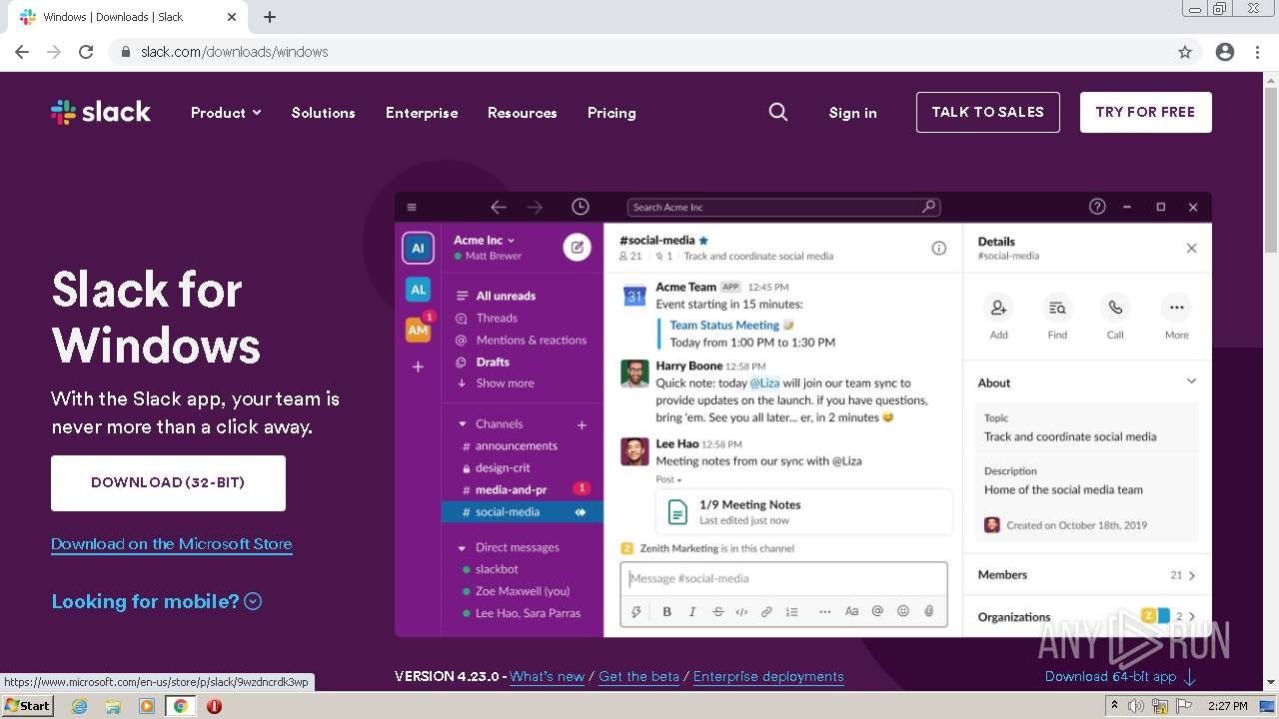Click Sign in
The height and width of the screenshot is (719, 1279).
(x=852, y=113)
